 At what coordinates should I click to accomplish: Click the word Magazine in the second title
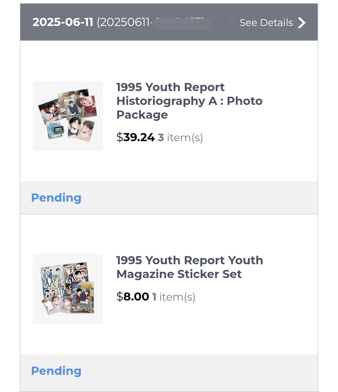click(x=145, y=274)
